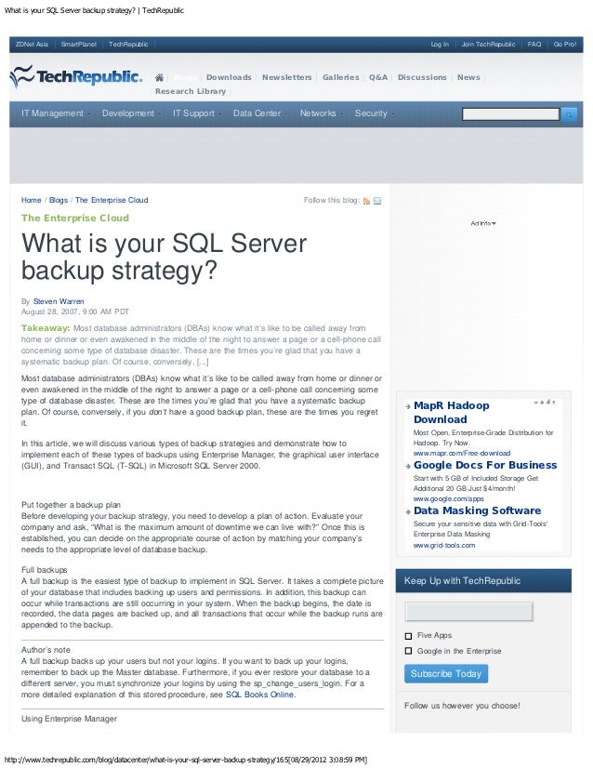Click the Blogs breadcrumb link
Screen dimensions: 593x768
coord(59,200)
